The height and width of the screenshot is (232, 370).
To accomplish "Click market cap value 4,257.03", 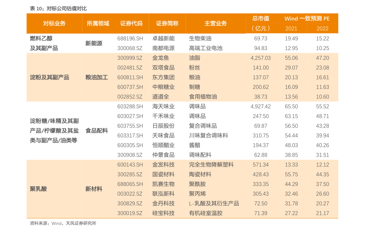I will click(261, 58).
